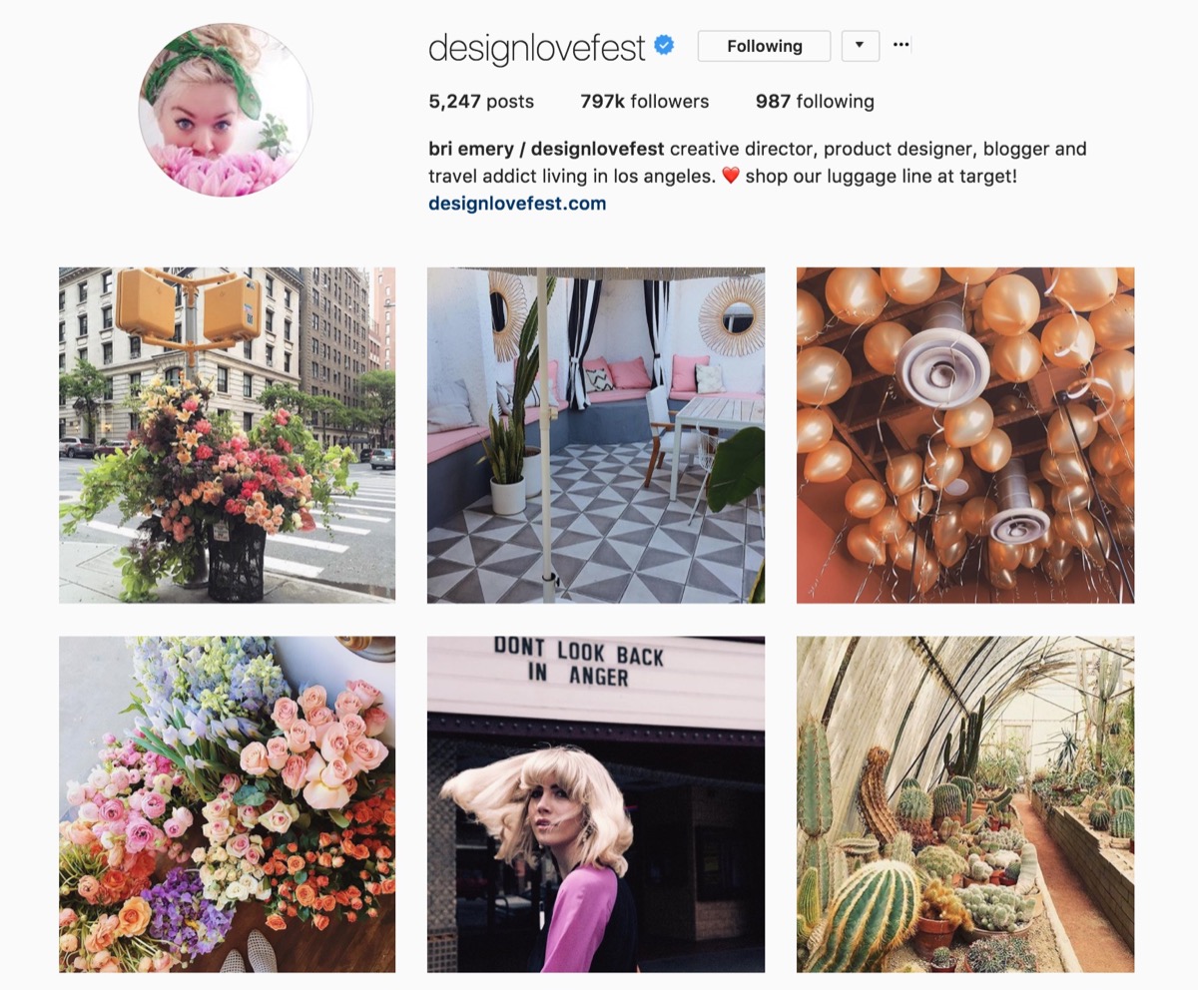Image resolution: width=1198 pixels, height=990 pixels.
Task: Click the red heart emoji in bio
Action: click(730, 177)
